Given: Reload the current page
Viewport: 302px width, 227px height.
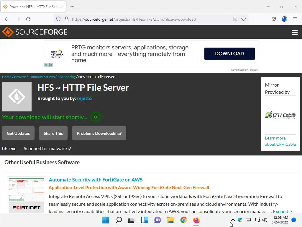Looking at the screenshot, I should 28,19.
